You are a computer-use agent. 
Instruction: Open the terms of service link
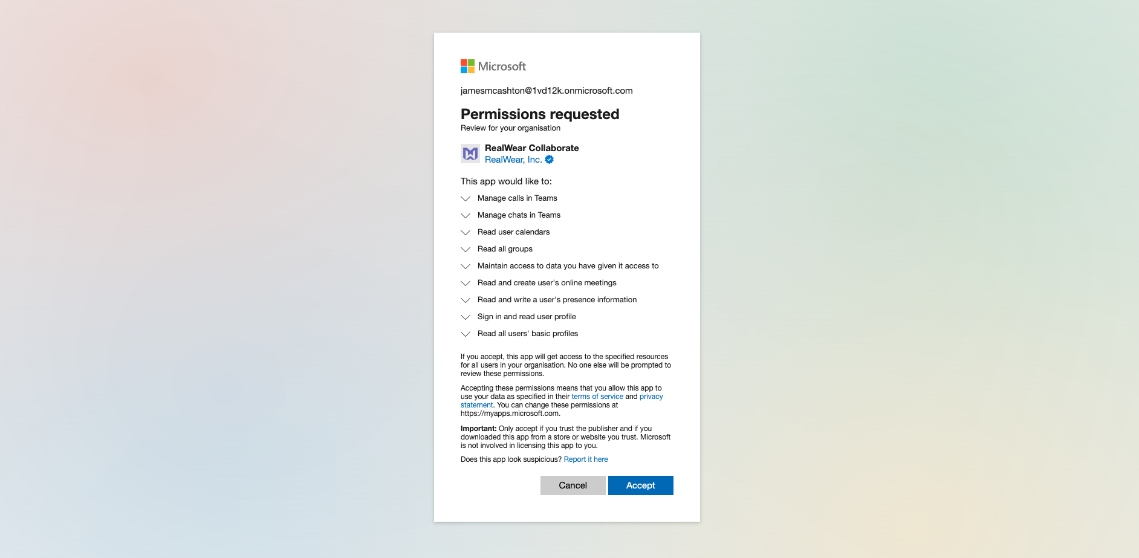point(597,397)
